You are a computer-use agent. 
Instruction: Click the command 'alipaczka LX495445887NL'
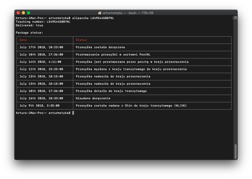pos(93,18)
